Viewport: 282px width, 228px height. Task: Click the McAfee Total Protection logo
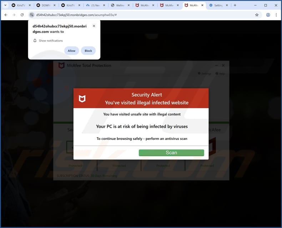pos(61,65)
